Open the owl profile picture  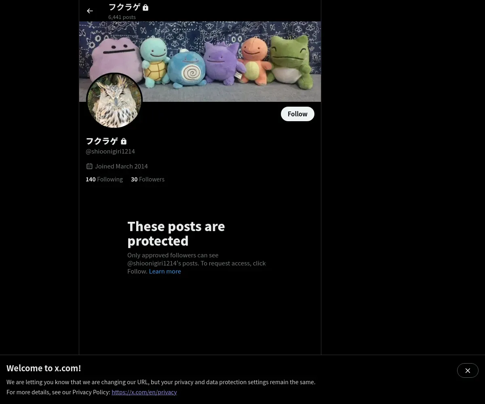pyautogui.click(x=114, y=101)
